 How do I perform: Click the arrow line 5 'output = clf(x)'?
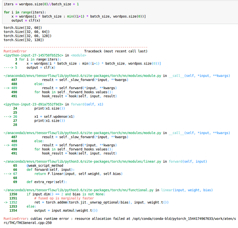click(x=38, y=67)
